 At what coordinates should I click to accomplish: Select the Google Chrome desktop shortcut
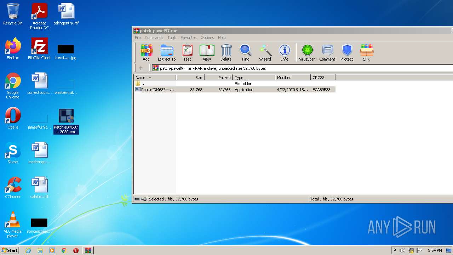(13, 86)
